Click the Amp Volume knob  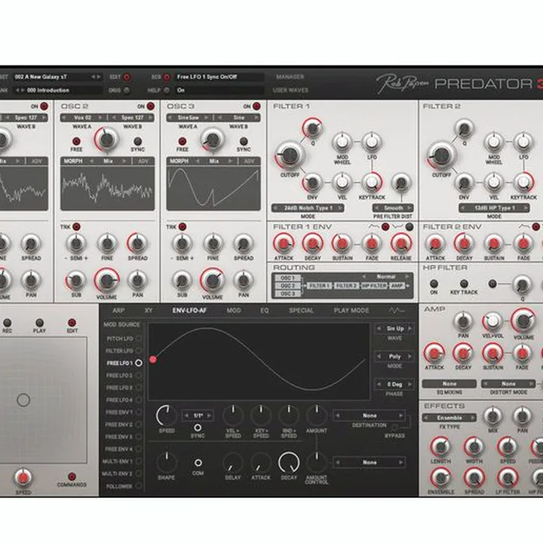coord(523,321)
